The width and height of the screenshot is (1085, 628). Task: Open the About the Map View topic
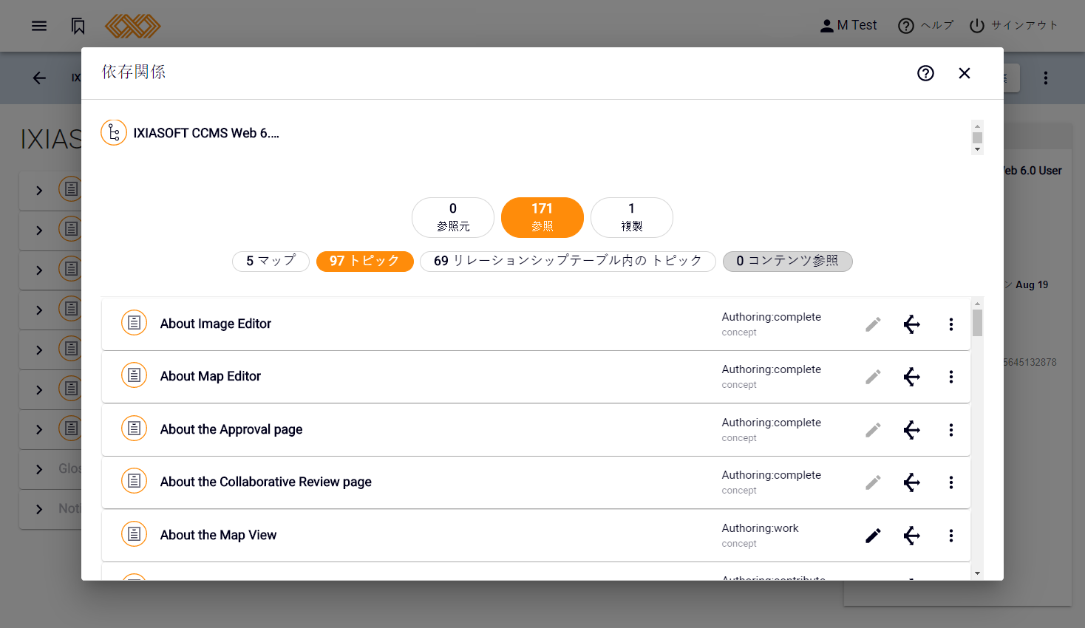(218, 535)
